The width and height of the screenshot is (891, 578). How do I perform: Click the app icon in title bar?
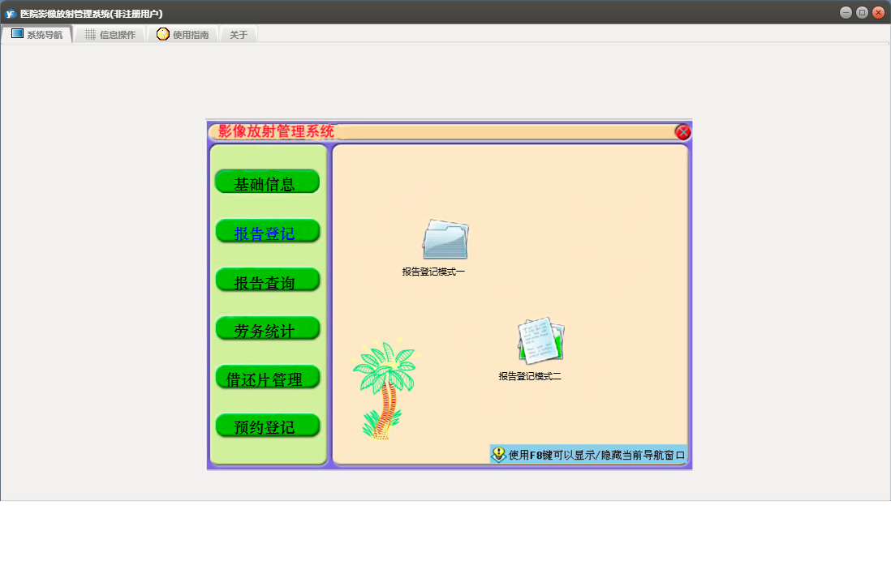[11, 13]
